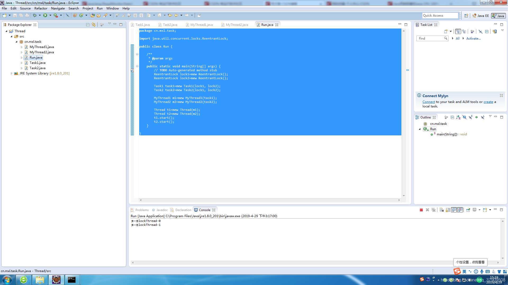Expand JRE System Library node
508x285 pixels.
[x=11, y=73]
